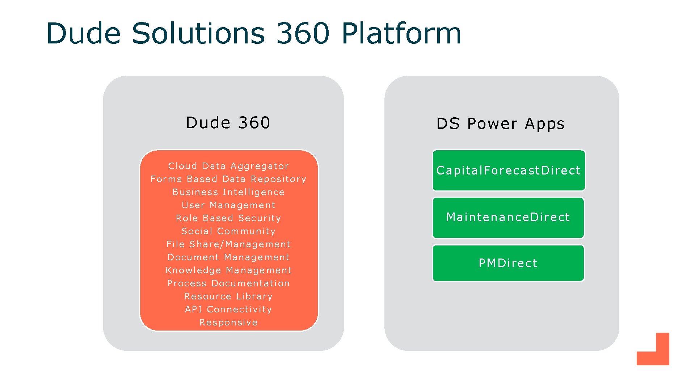Select the Responsive text line
Screen dimensions: 695x391
pos(228,323)
